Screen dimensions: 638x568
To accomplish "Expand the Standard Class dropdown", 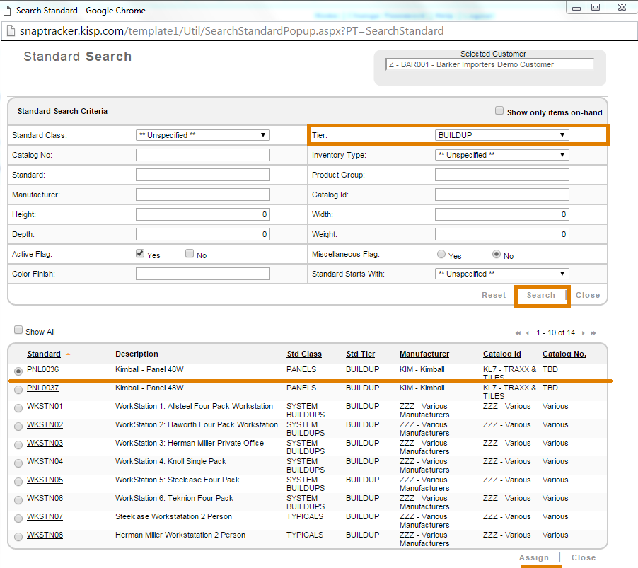I will pos(202,135).
